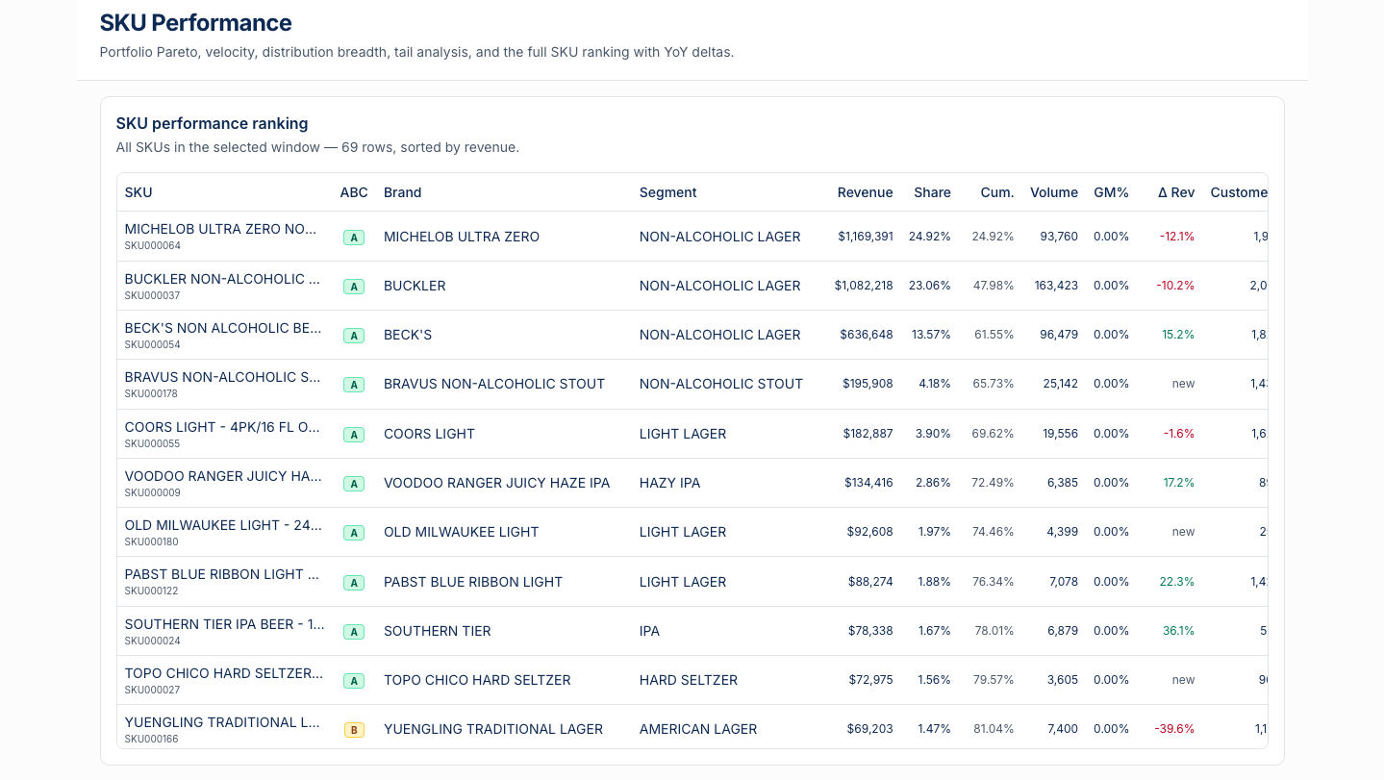Select the VOODOO RANGER JUICY HA... SKU name

[223, 476]
